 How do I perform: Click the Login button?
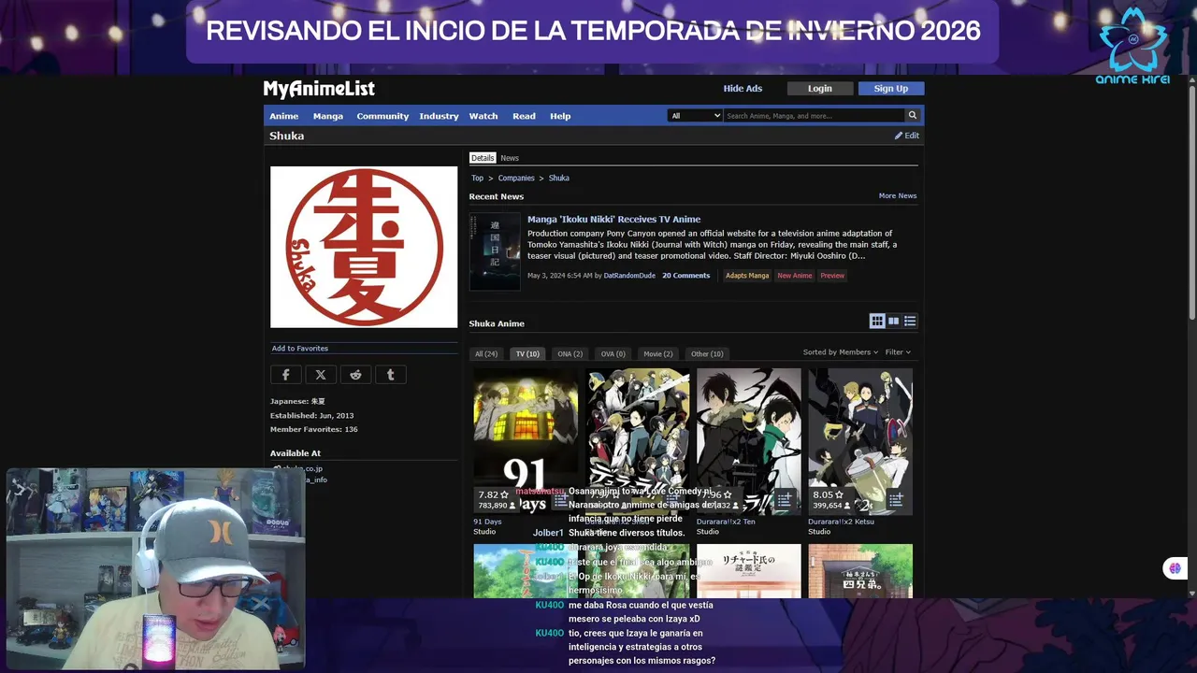pos(820,89)
